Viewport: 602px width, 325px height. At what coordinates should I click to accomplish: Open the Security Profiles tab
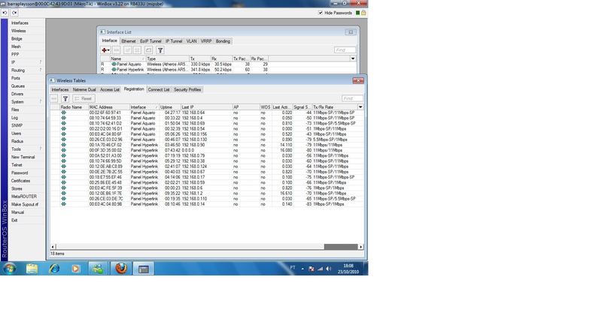187,89
